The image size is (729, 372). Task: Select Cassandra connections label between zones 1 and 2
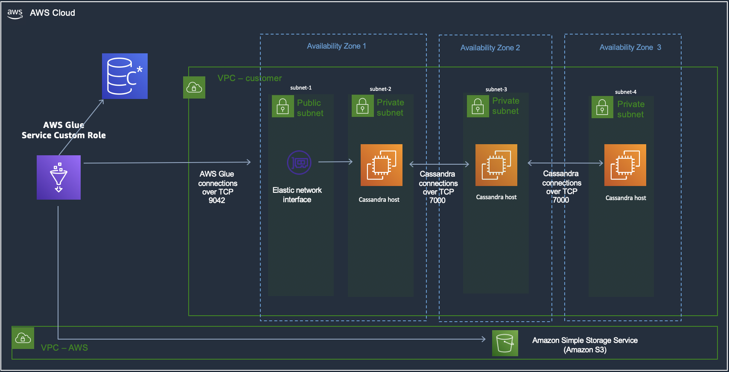click(438, 187)
